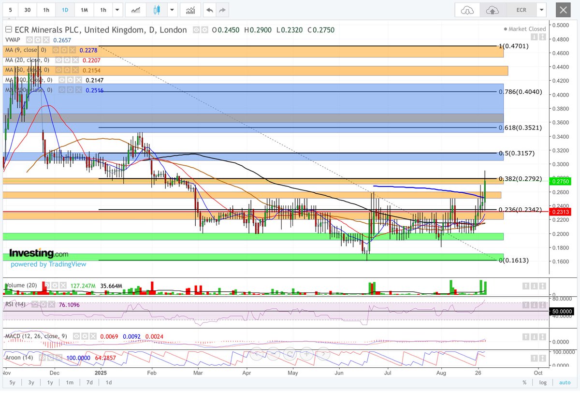Click the Investing.com logo link
The height and width of the screenshot is (403, 580).
[39, 253]
